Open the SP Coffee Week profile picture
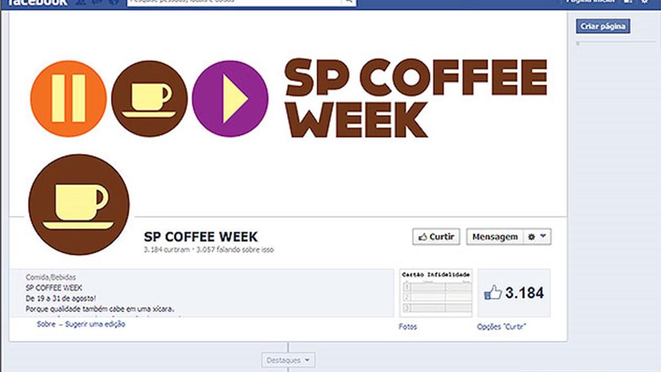The width and height of the screenshot is (661, 372). coord(79,204)
